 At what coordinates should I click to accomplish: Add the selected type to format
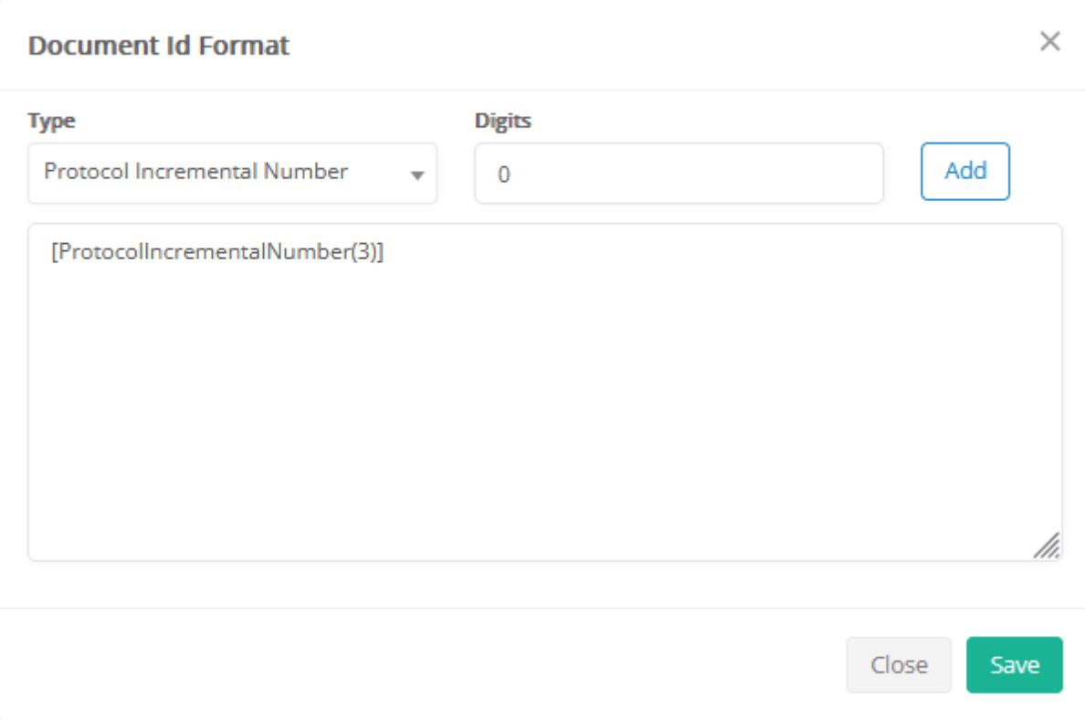pyautogui.click(x=964, y=171)
